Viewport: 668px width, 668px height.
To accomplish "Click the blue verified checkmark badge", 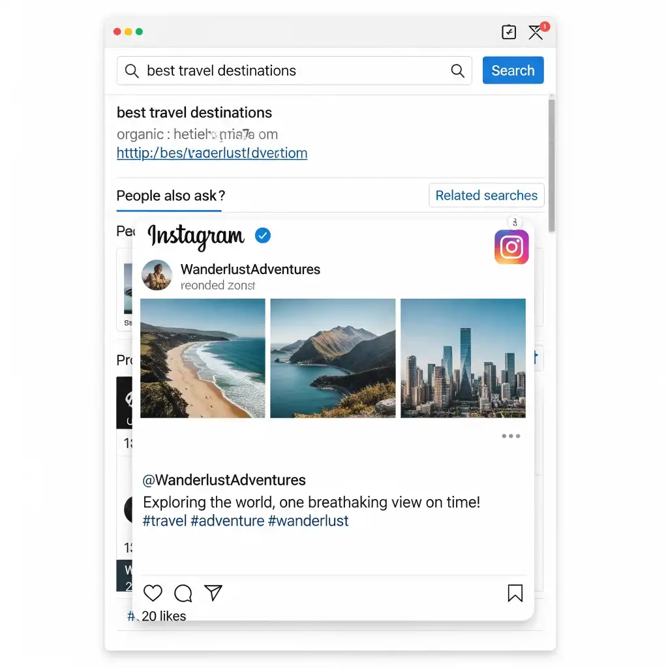I will pos(263,235).
